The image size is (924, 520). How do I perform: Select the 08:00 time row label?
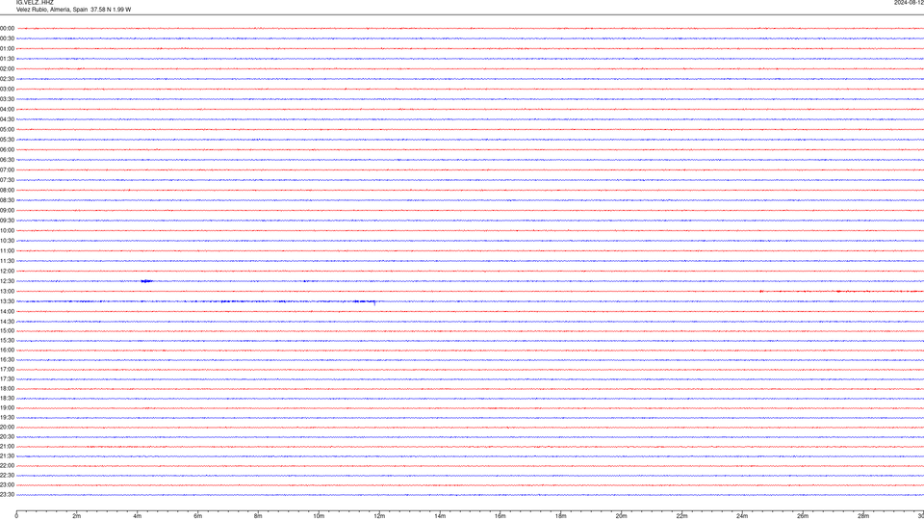pos(7,191)
